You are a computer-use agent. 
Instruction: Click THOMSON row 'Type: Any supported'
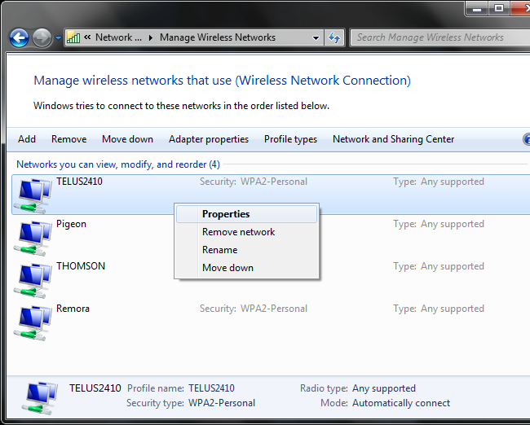[x=439, y=266]
